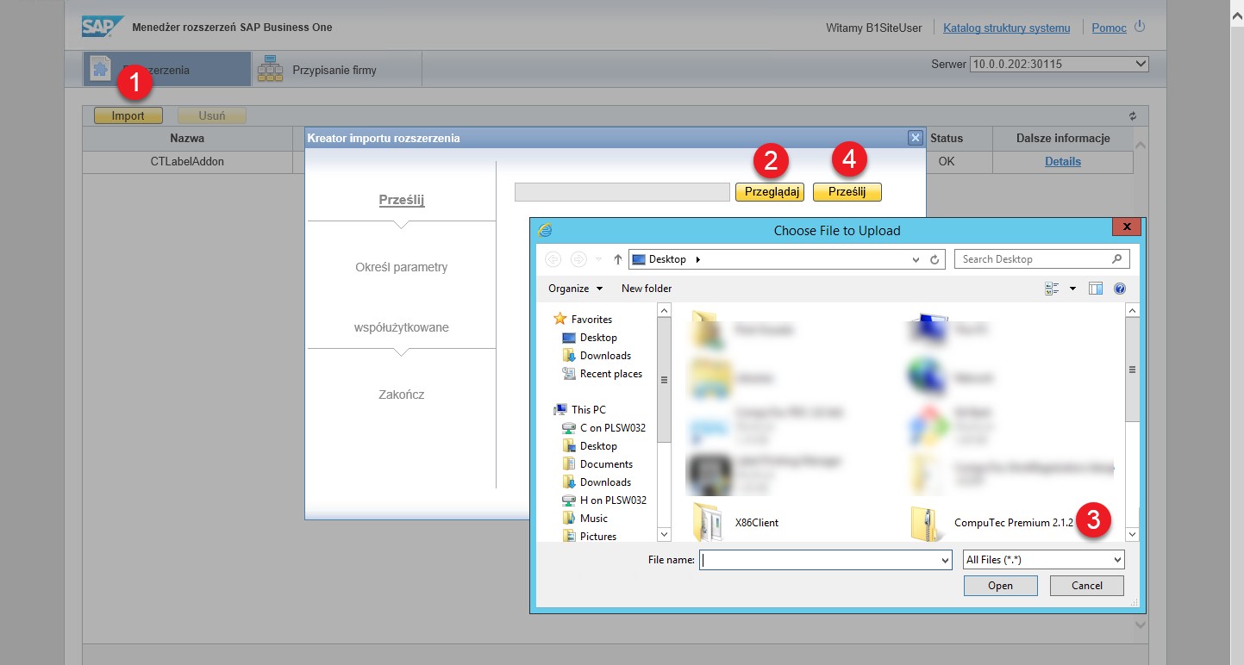Click the Help icon in the Choose File dialog
This screenshot has width=1244, height=665.
tap(1119, 288)
